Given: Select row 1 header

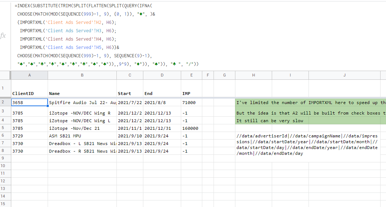Looking at the screenshot, I should tap(5, 88).
